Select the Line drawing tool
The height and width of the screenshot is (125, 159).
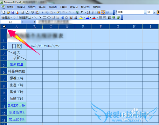(36, 17)
